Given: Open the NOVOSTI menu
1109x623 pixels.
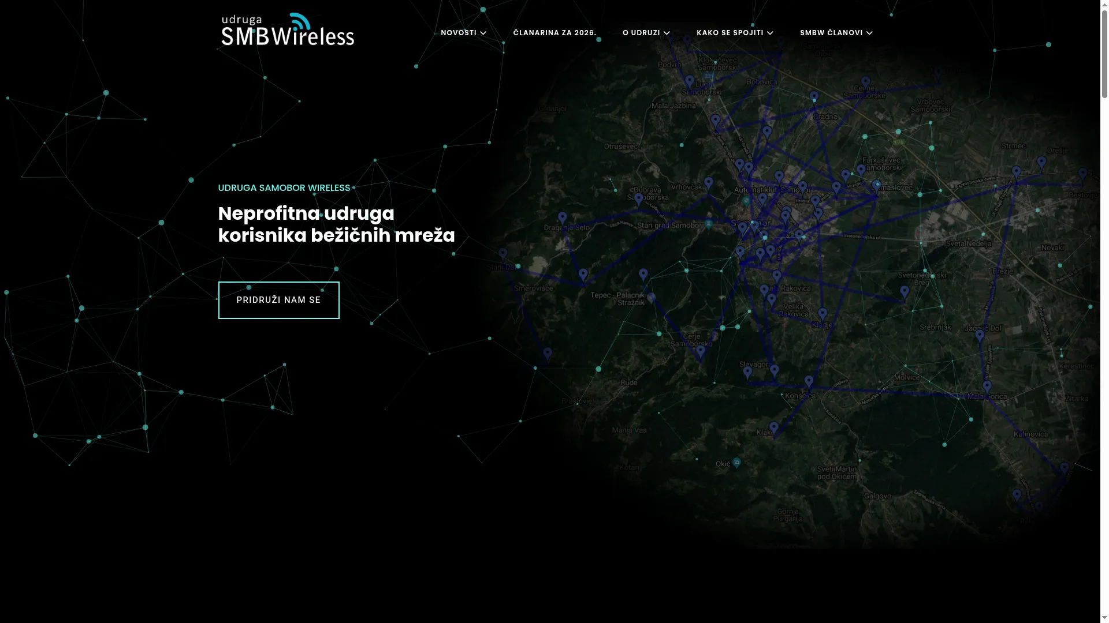Looking at the screenshot, I should 463,33.
